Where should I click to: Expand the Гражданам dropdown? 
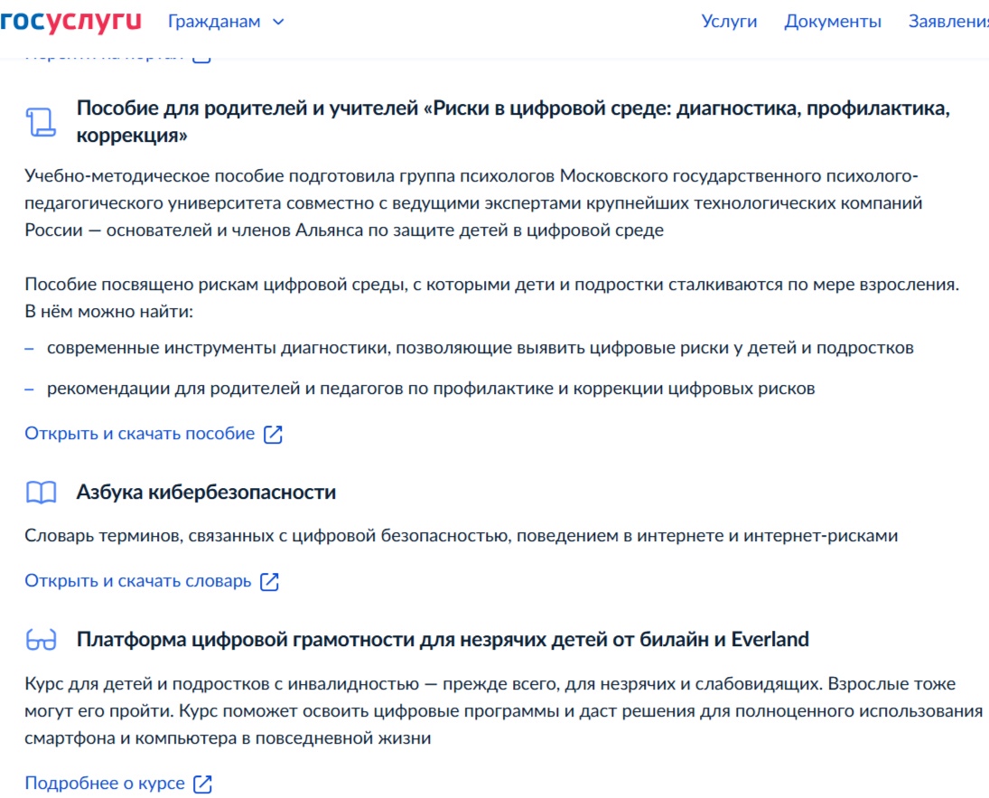(226, 22)
